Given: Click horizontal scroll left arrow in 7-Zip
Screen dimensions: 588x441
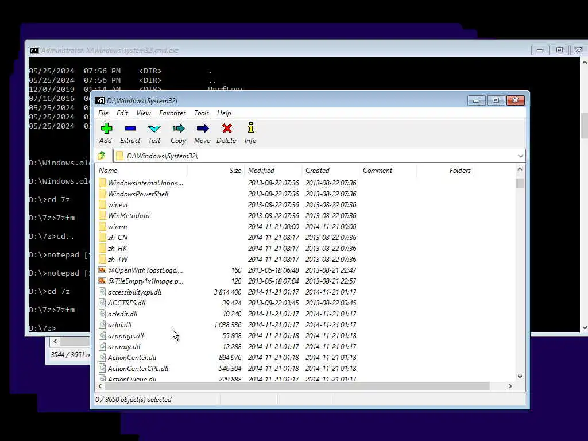Looking at the screenshot, I should pos(100,386).
